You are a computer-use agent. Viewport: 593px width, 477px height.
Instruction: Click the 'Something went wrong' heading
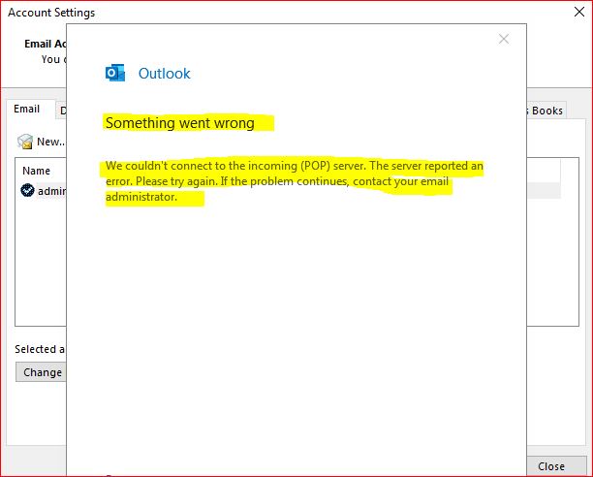tap(180, 123)
